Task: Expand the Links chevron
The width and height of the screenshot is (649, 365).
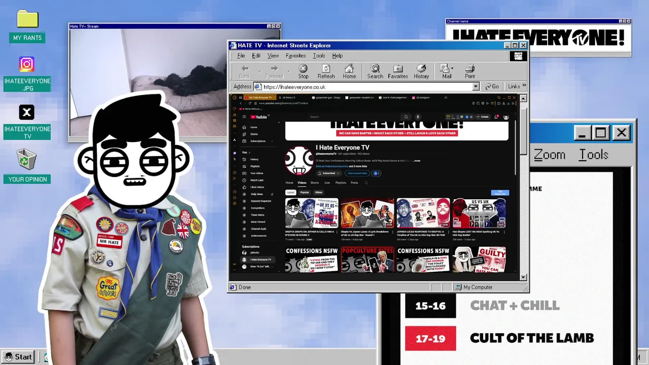Action: (x=524, y=86)
